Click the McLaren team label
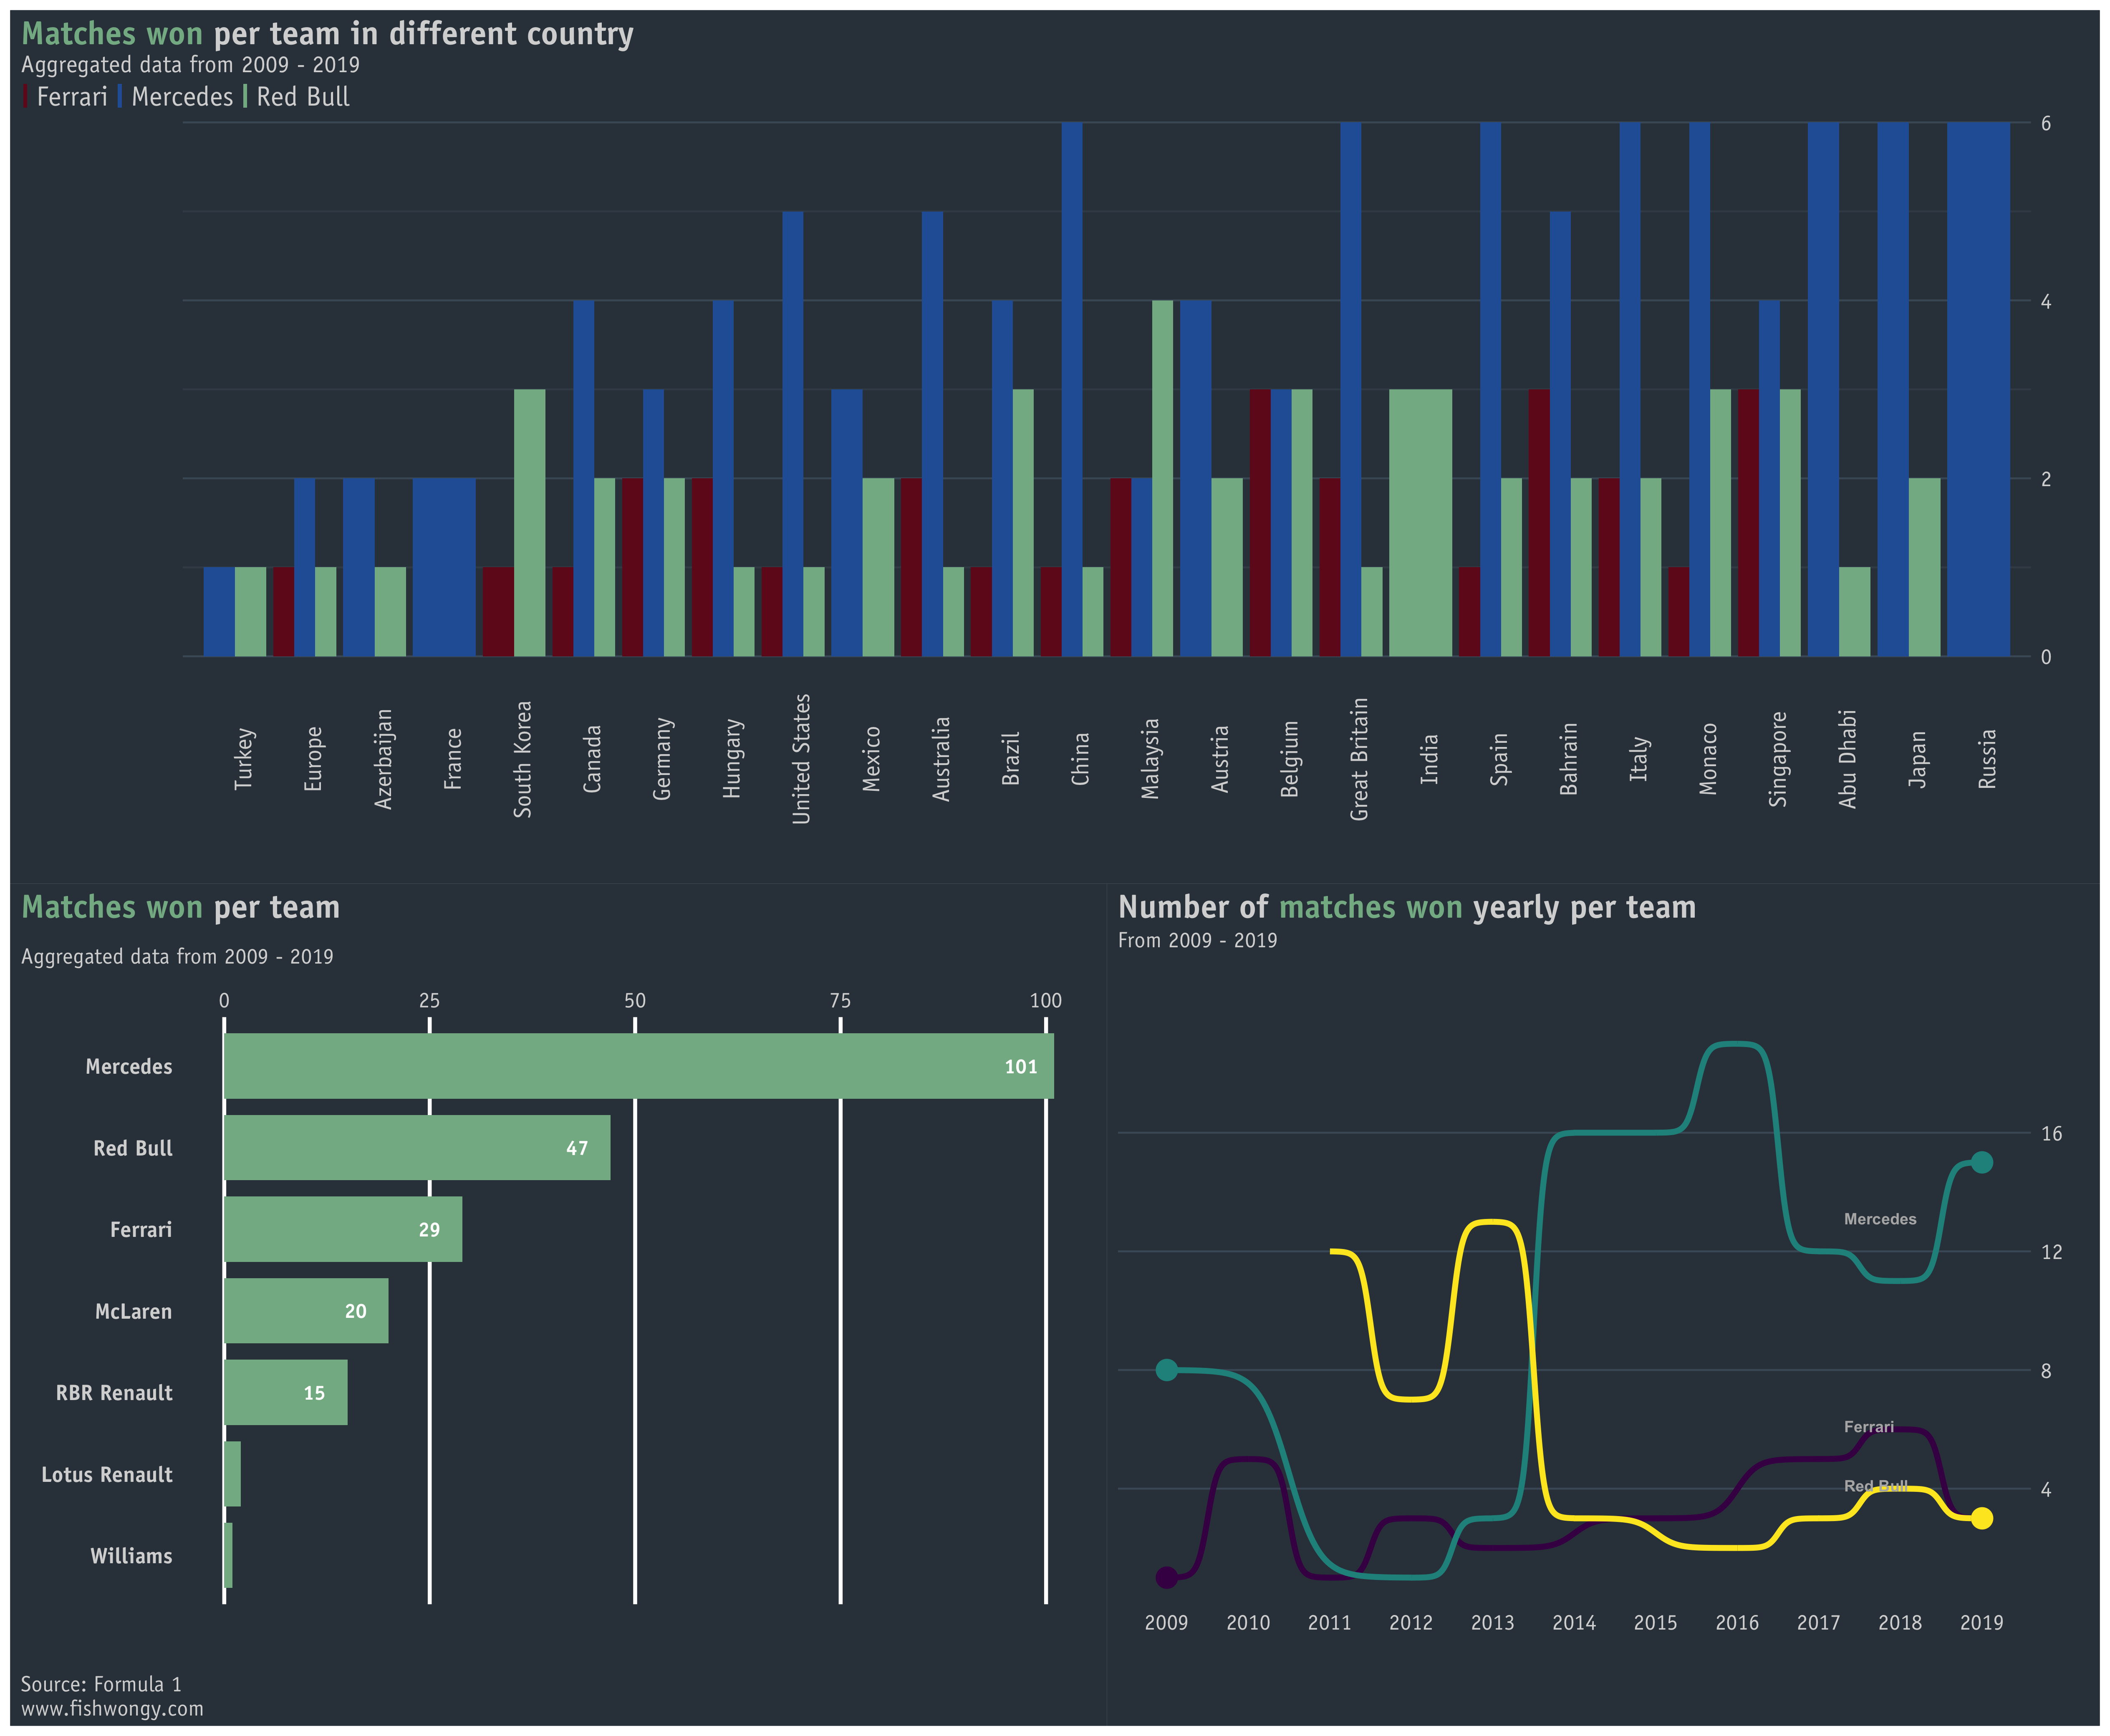This screenshot has height=1736, width=2110. (x=133, y=1311)
